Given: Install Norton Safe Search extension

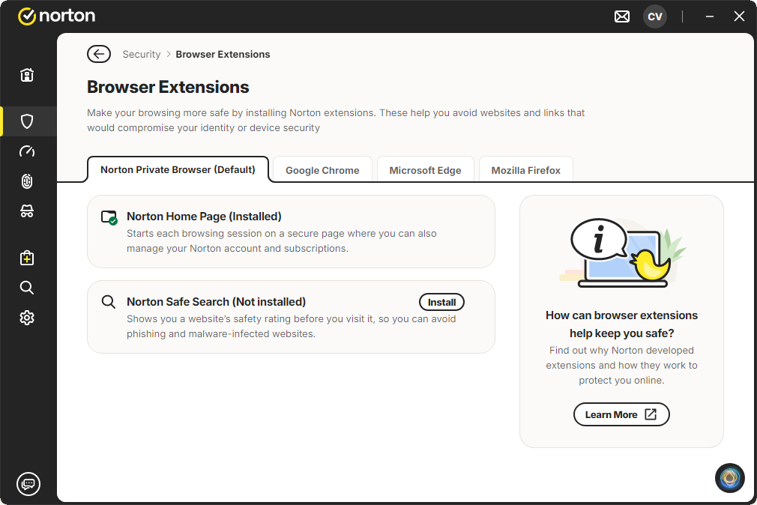Looking at the screenshot, I should [441, 302].
